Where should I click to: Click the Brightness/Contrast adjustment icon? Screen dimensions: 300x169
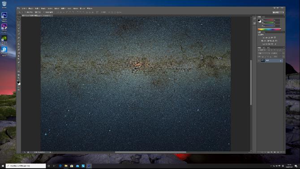[264, 38]
